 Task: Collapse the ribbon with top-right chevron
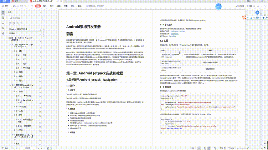[265, 6]
